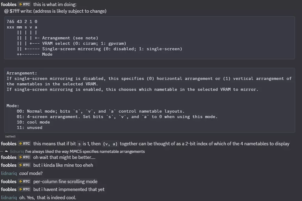Viewport: 302px width, 201px height.
Task: Click the RTC badge beside 'oh wait that might be better'
Action: point(24,157)
